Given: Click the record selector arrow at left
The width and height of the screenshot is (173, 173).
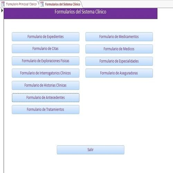Looking at the screenshot, I should [x=2, y=11].
